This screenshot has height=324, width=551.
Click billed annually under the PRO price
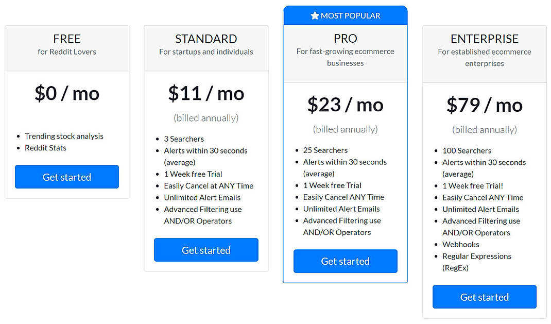(345, 129)
